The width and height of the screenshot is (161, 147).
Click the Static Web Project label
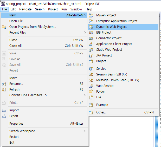109,50
